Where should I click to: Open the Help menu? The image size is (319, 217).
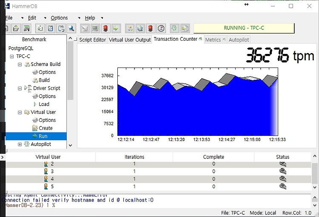click(x=90, y=18)
